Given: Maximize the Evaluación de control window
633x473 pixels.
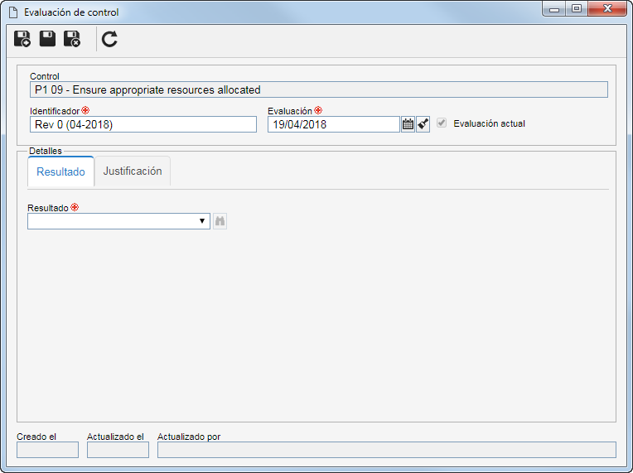Looking at the screenshot, I should (x=577, y=9).
